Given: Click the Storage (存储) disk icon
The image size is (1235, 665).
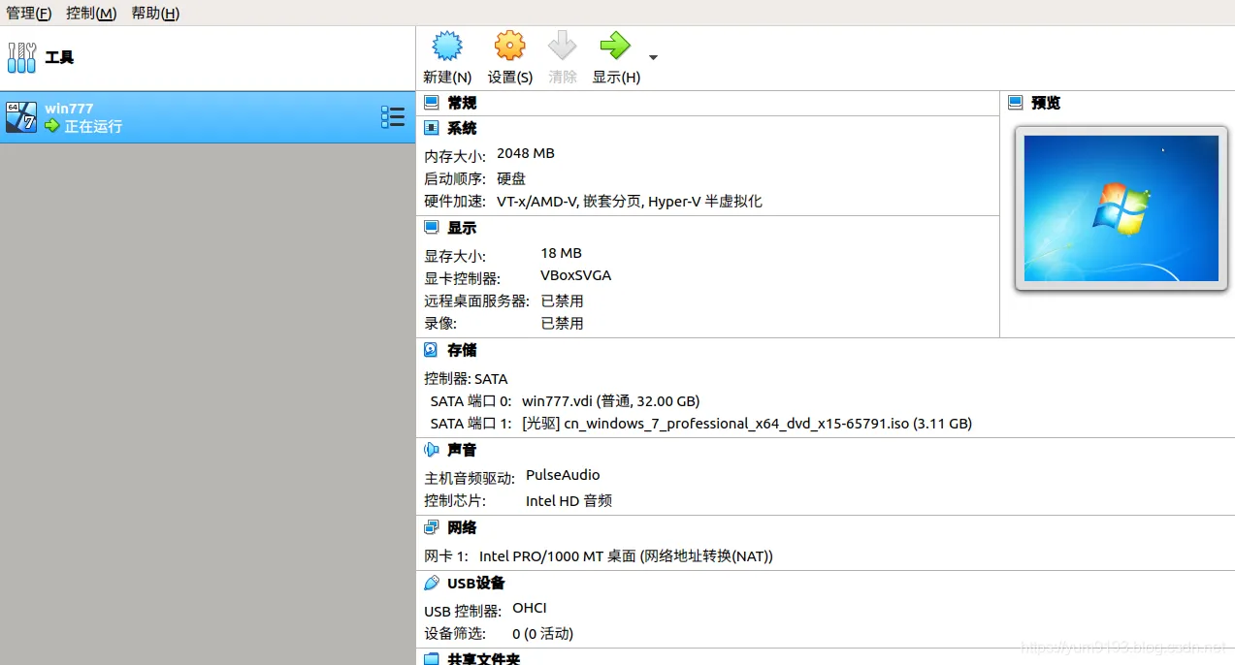Looking at the screenshot, I should point(432,350).
